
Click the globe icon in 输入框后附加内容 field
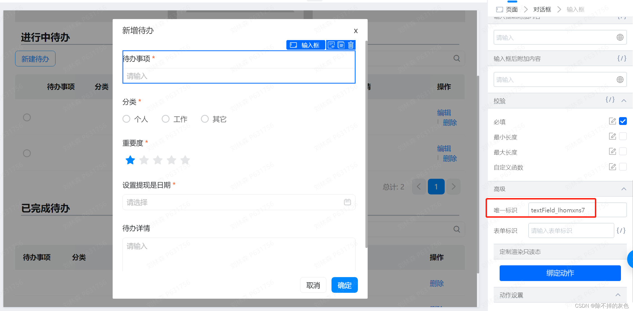[620, 80]
